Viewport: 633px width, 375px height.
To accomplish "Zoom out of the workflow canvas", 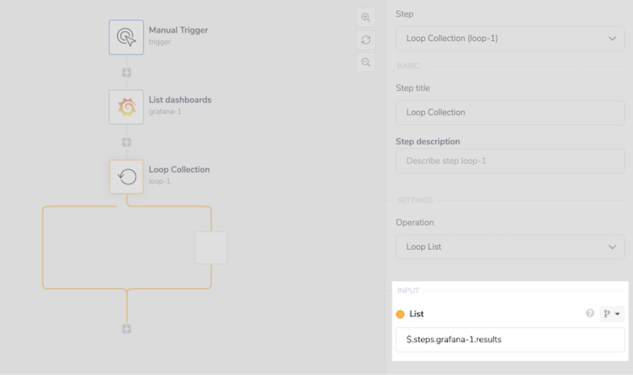I will pos(365,61).
